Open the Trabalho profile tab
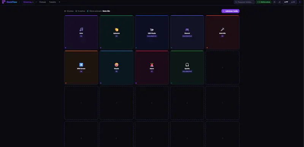Screen dimensions: 304x147 [52, 2]
